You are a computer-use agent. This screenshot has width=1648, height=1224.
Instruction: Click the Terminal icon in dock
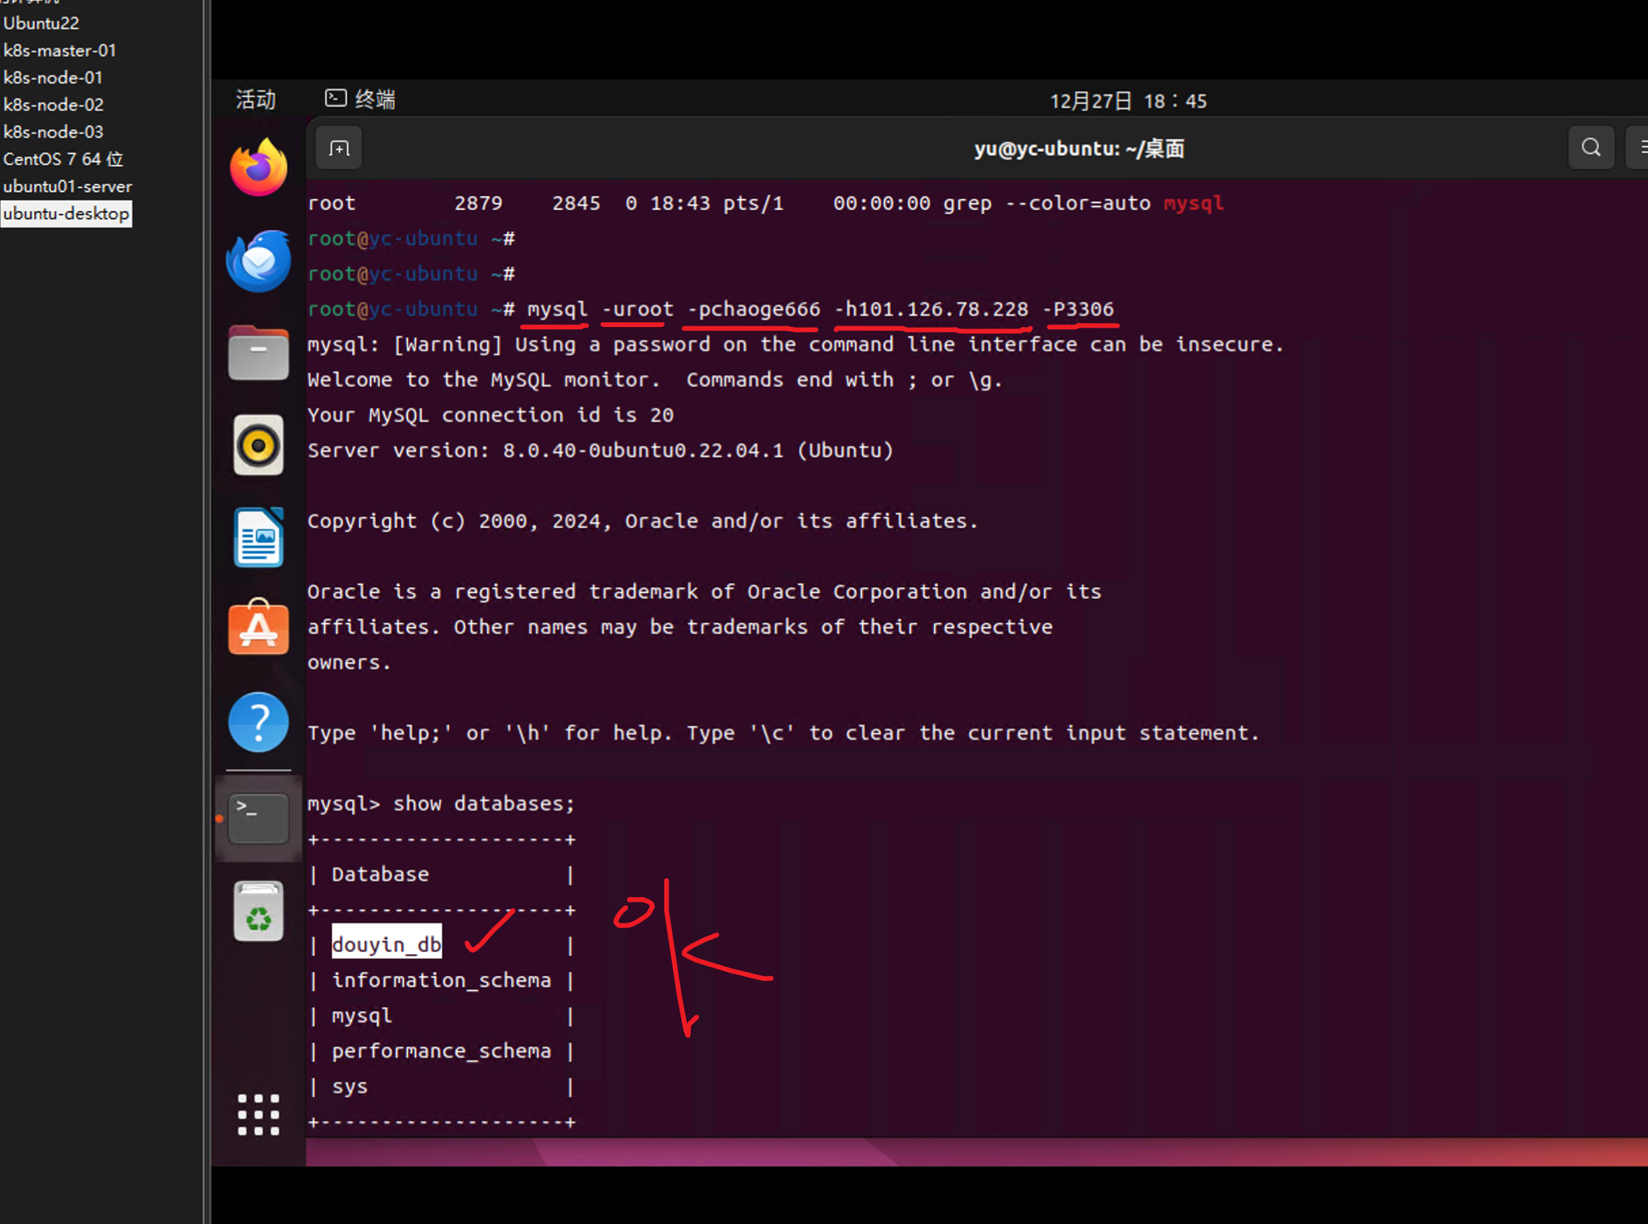(x=258, y=818)
